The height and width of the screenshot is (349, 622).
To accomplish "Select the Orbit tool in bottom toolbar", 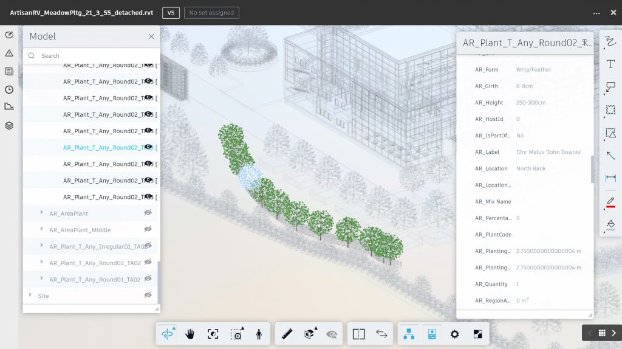I will pos(166,334).
